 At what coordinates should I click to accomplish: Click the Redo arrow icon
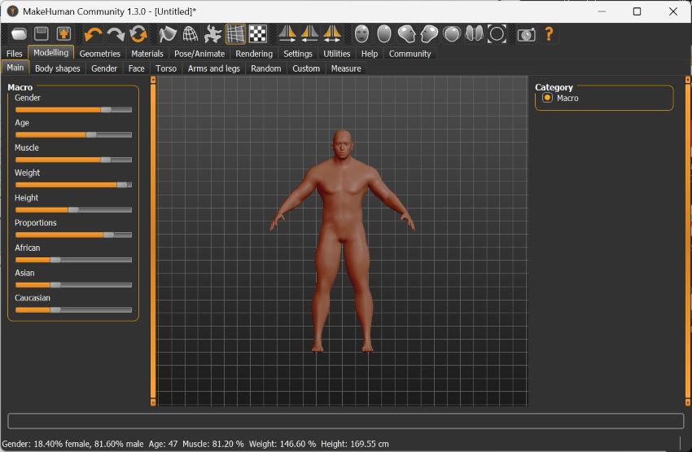pyautogui.click(x=116, y=34)
